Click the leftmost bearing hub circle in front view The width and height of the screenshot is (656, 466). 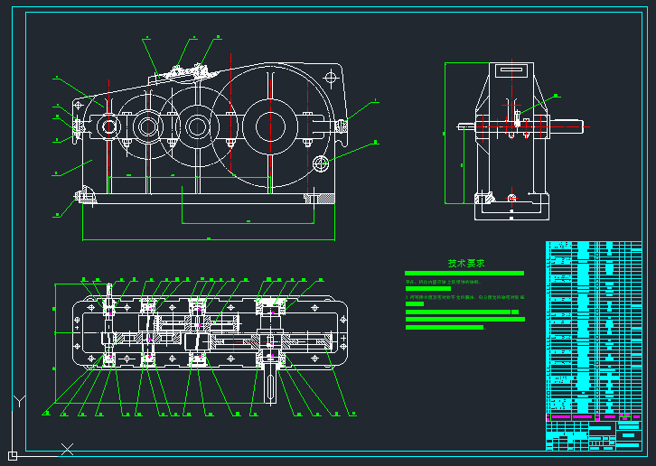pos(108,126)
